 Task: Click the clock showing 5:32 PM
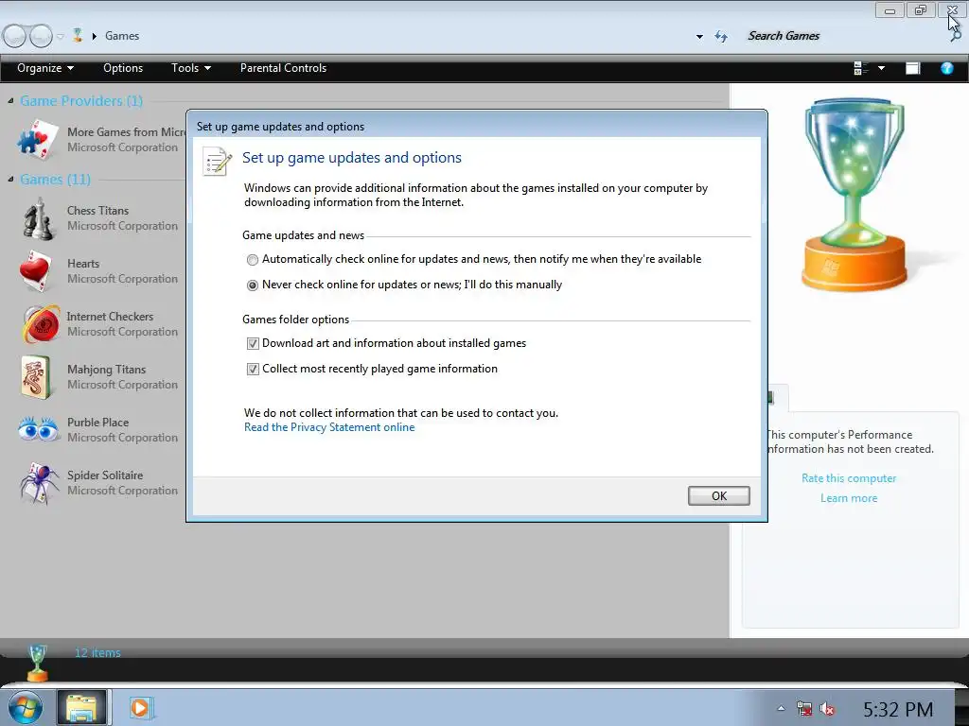click(898, 709)
